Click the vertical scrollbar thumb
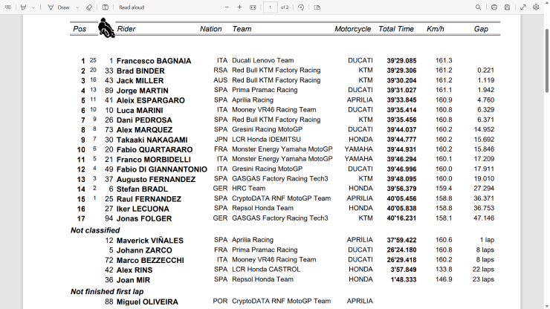This screenshot has height=309, width=550. point(546,61)
